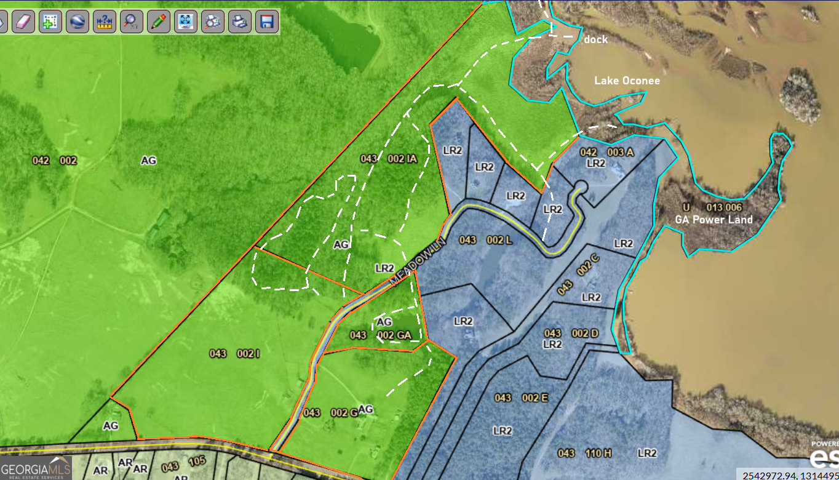Click the partially visible leftmost toolbar icon

2,22
